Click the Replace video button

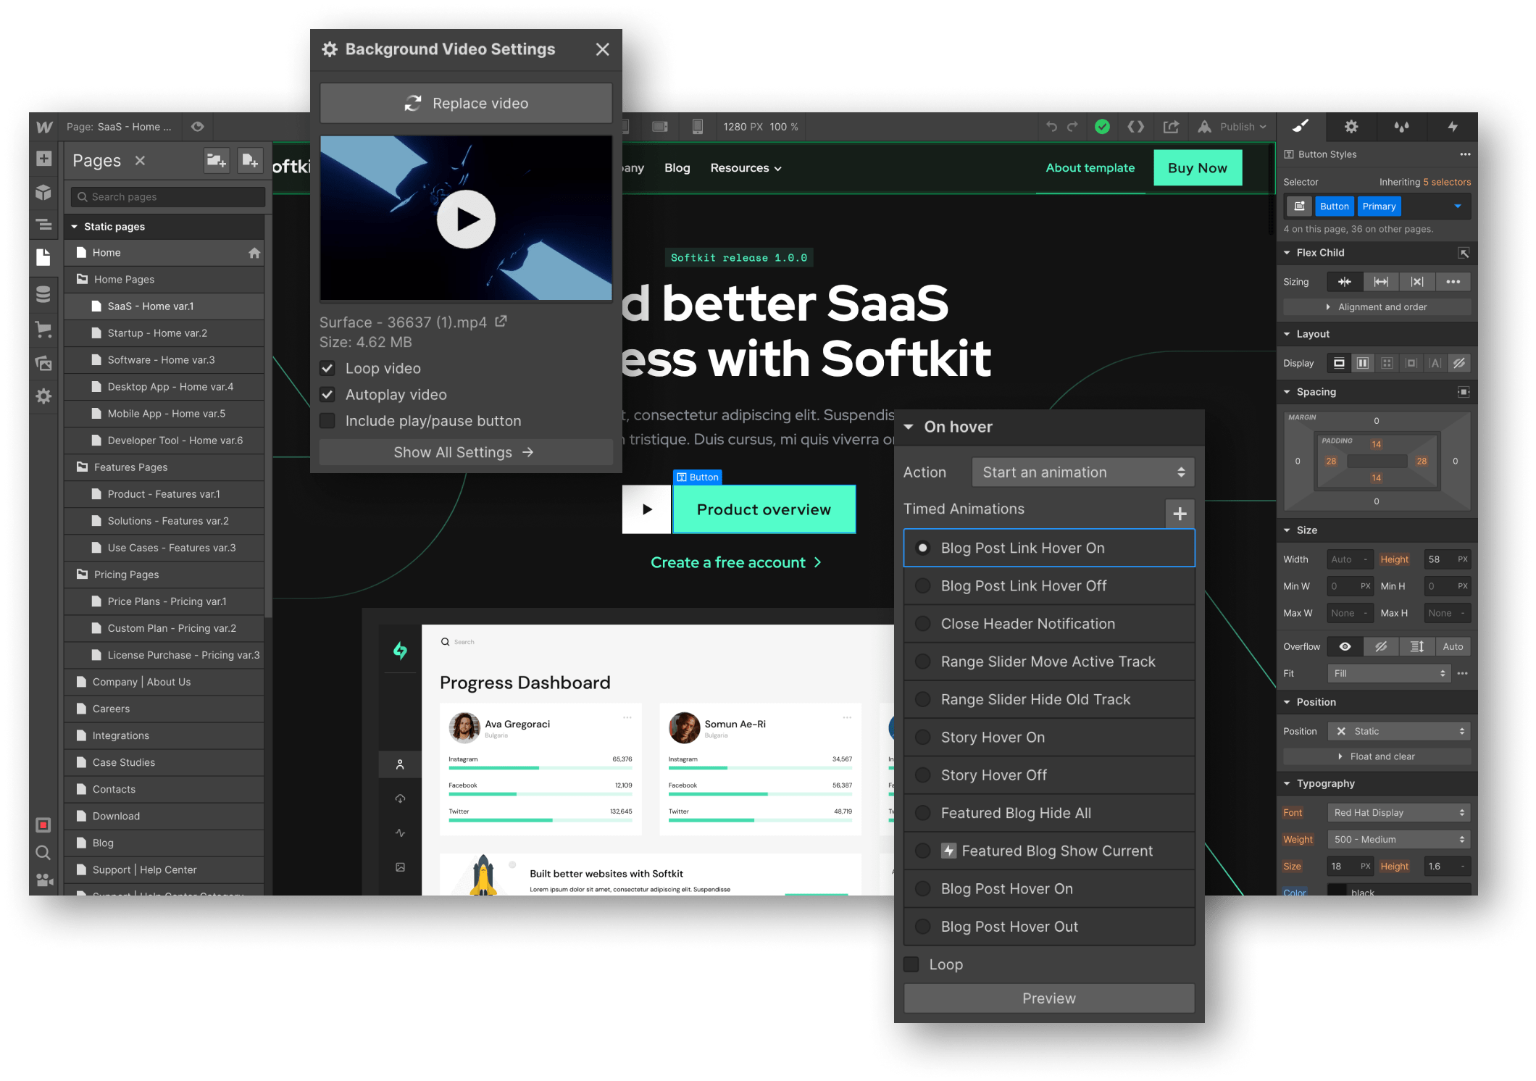coord(466,103)
